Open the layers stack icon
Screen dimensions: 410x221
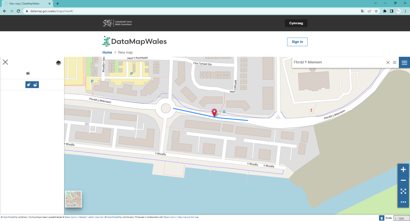(58, 63)
